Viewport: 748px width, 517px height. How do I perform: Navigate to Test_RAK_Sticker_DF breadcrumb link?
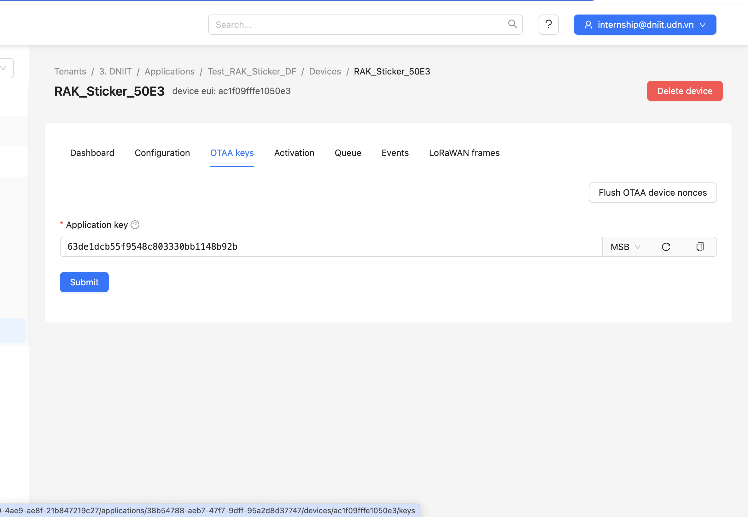252,71
